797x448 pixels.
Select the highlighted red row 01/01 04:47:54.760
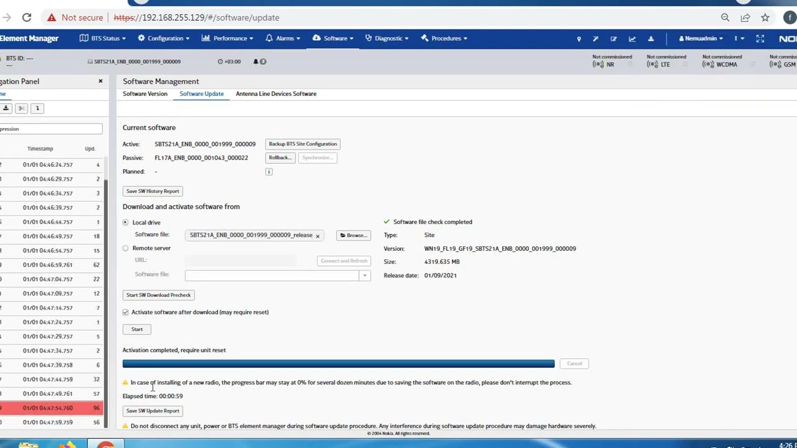coord(52,408)
